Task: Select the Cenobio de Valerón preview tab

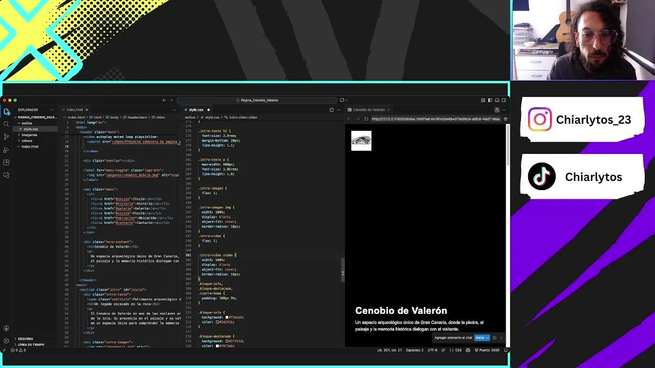Action: pyautogui.click(x=368, y=109)
